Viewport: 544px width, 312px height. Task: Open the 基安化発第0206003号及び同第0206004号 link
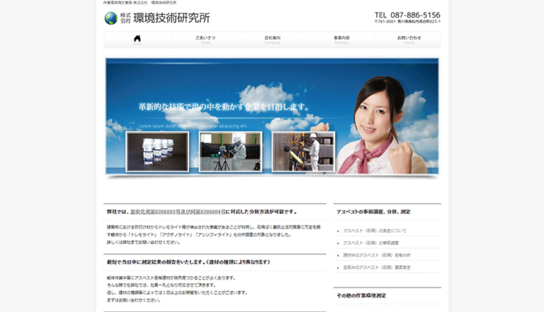click(178, 212)
